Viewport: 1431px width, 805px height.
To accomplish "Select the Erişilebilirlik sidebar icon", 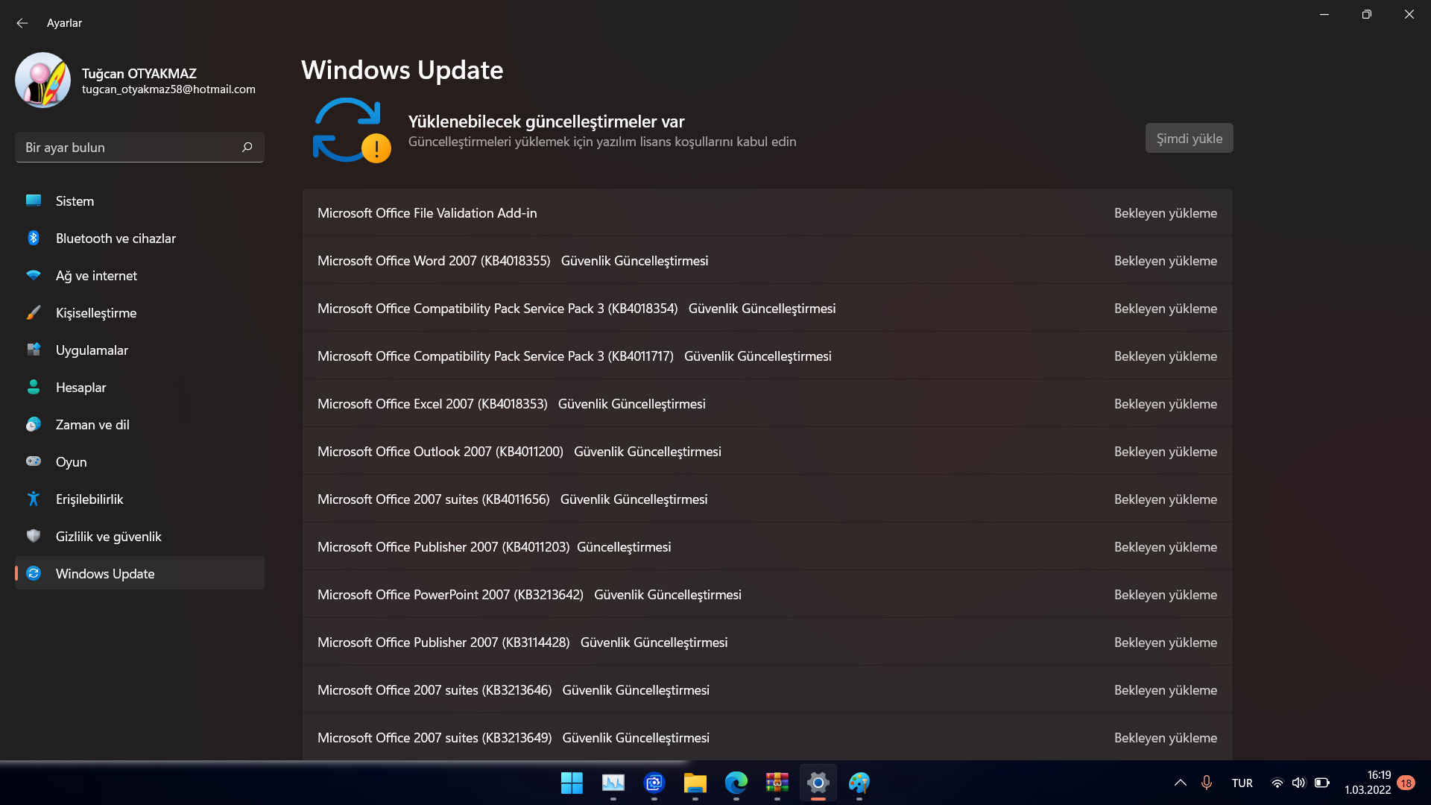I will tap(34, 499).
